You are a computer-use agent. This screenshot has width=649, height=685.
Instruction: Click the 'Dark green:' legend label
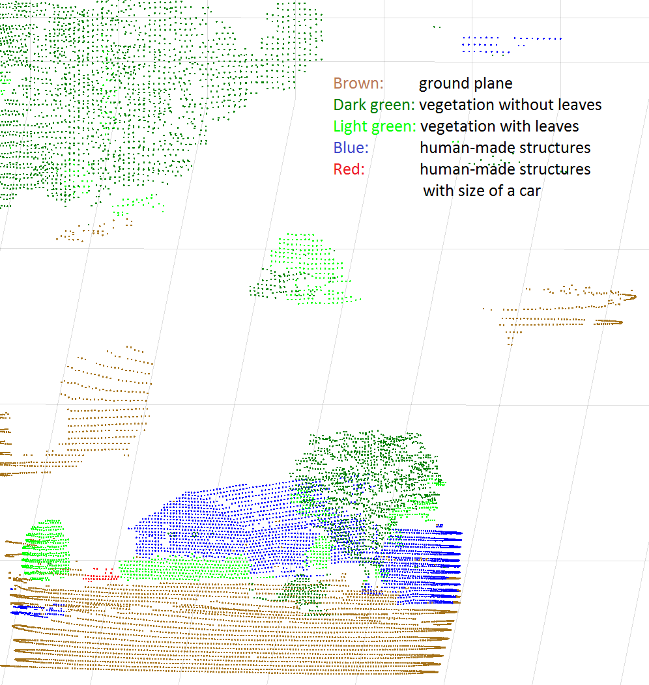(373, 105)
